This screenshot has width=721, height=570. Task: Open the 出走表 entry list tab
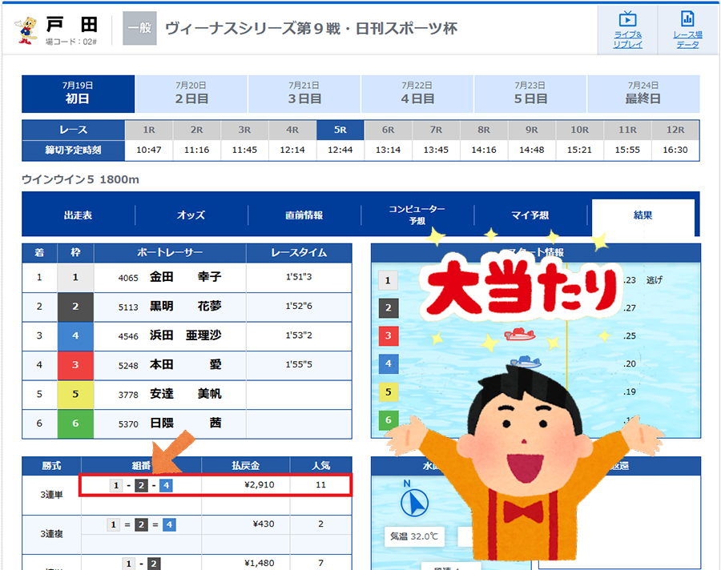point(79,215)
